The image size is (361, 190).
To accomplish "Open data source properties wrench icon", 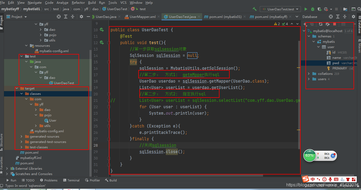I will (327, 24).
